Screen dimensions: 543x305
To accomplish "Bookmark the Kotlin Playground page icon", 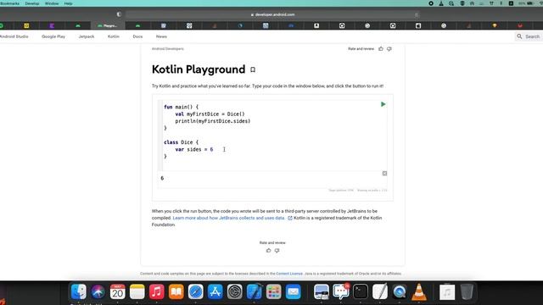I will [x=253, y=69].
